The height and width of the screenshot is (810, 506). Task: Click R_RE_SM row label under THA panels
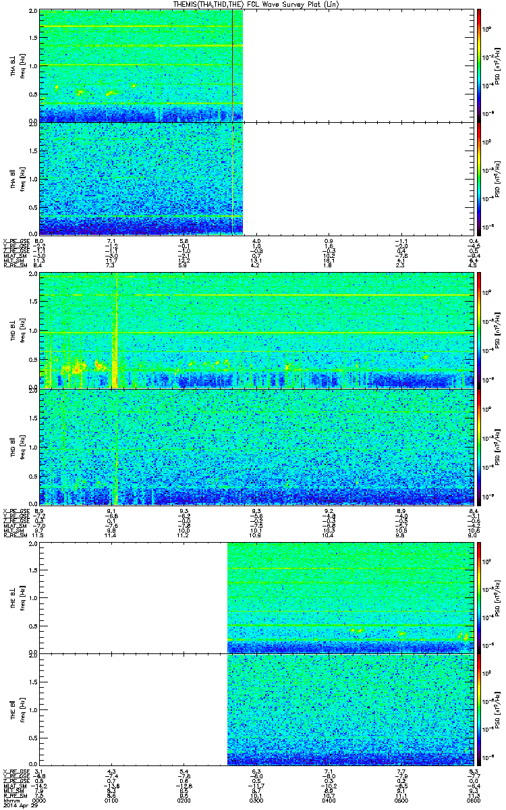click(14, 266)
